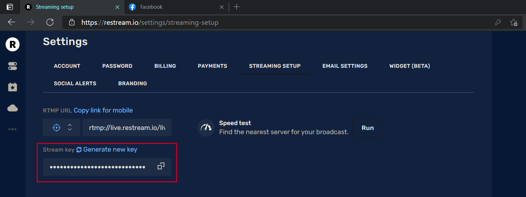
Task: Open the cloud storage icon in the sidebar
Action: point(13,108)
